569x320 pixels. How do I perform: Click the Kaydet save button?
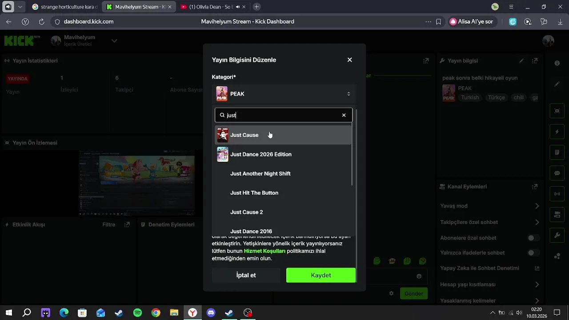click(321, 275)
